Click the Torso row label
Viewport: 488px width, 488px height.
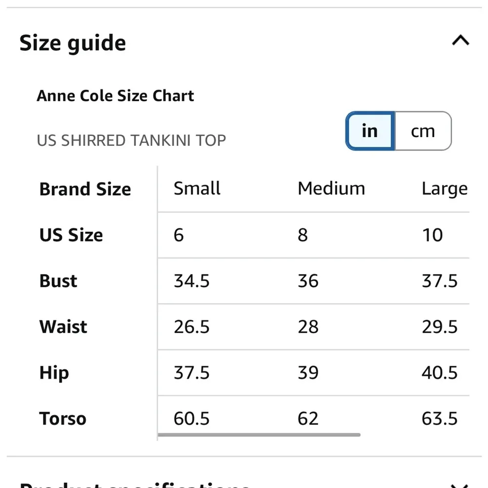(x=63, y=419)
